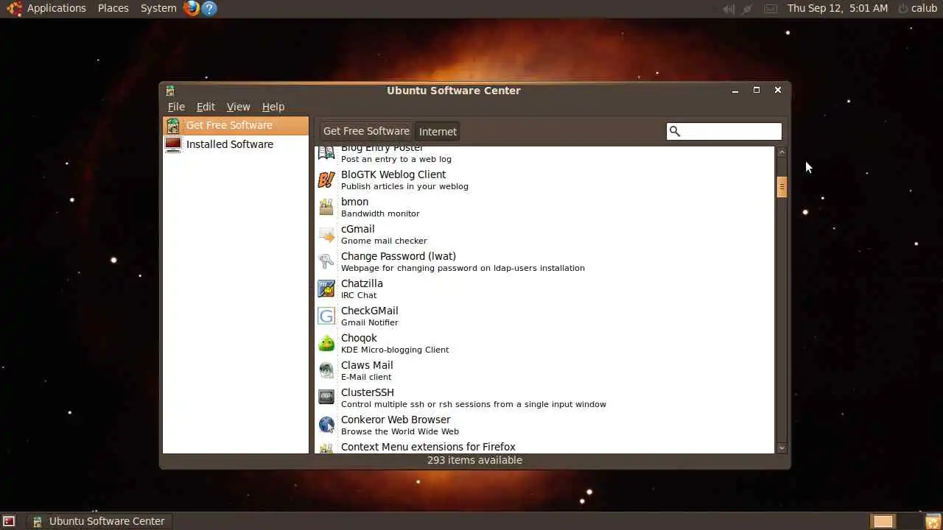This screenshot has height=530, width=943.
Task: Select Installed Software in the sidebar
Action: tap(236, 144)
